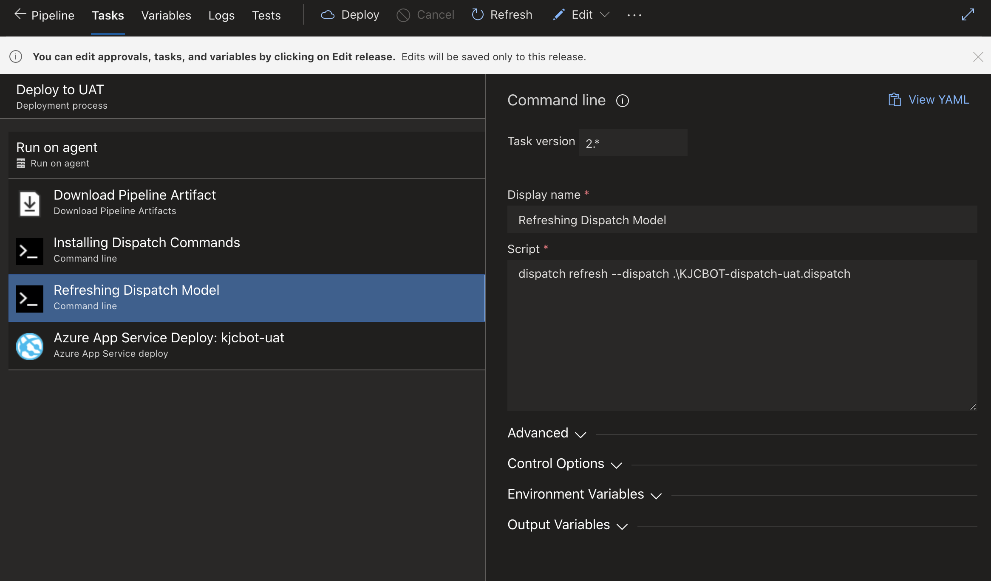The height and width of the screenshot is (581, 991).
Task: Refresh the release view
Action: (502, 15)
